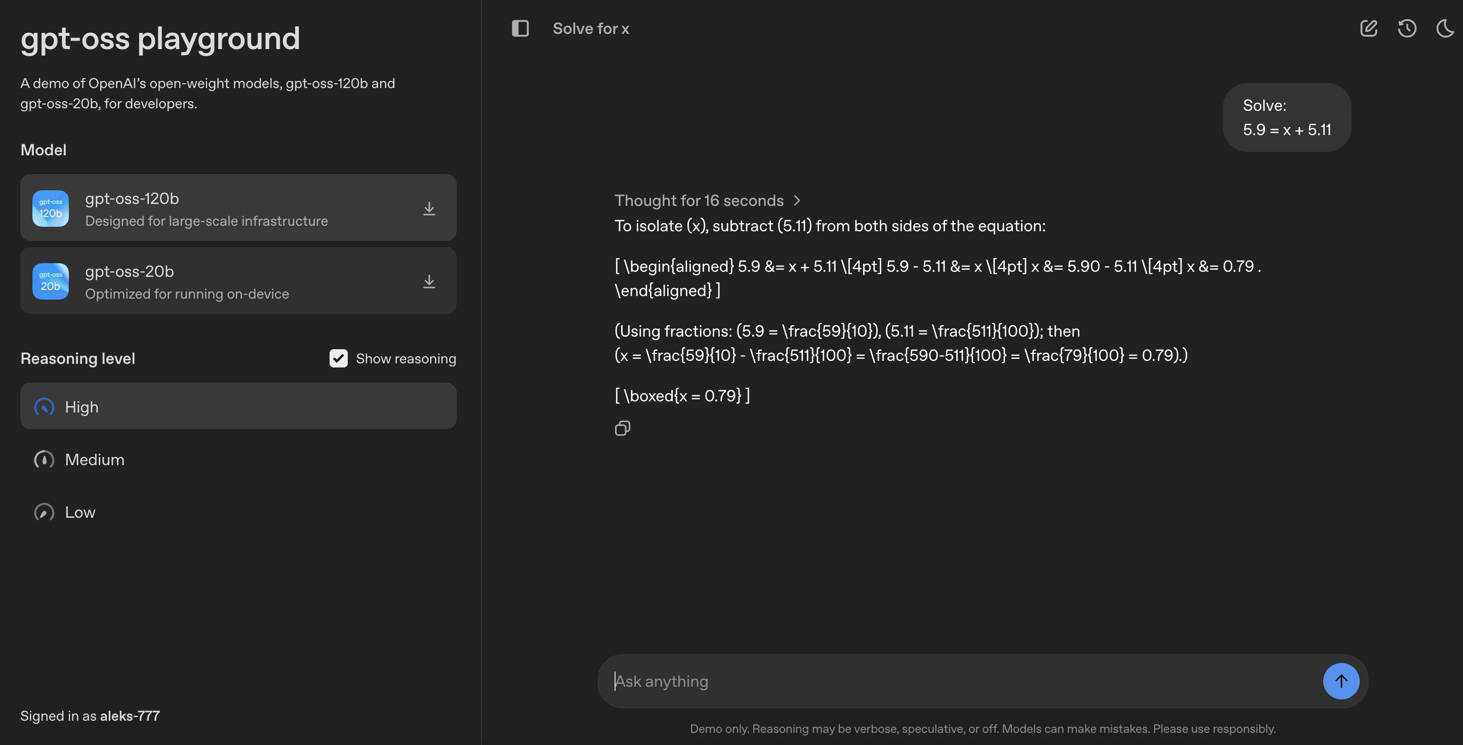Image resolution: width=1463 pixels, height=745 pixels.
Task: Download gpt-oss-20b weights icon
Action: [x=429, y=281]
